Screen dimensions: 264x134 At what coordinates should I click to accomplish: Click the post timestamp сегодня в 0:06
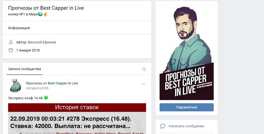(x=37, y=88)
